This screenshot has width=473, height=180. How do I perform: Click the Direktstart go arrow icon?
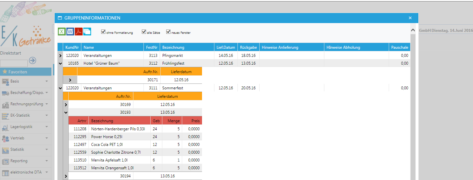click(33, 60)
